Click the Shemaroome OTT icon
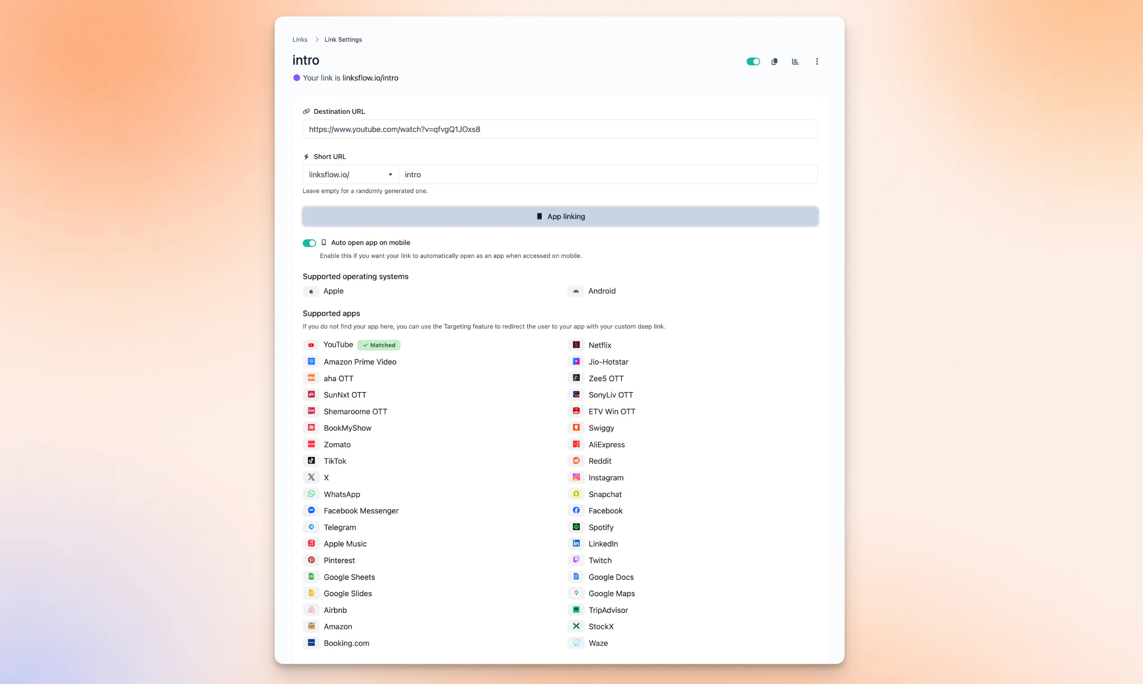This screenshot has height=684, width=1143. click(x=311, y=412)
